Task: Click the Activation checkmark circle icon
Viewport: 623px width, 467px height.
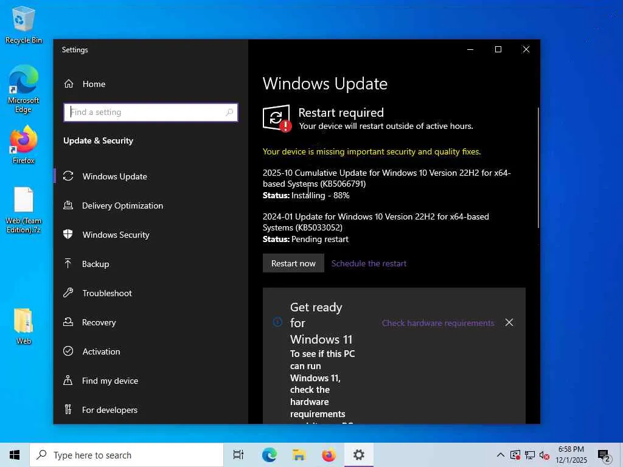Action: click(68, 351)
